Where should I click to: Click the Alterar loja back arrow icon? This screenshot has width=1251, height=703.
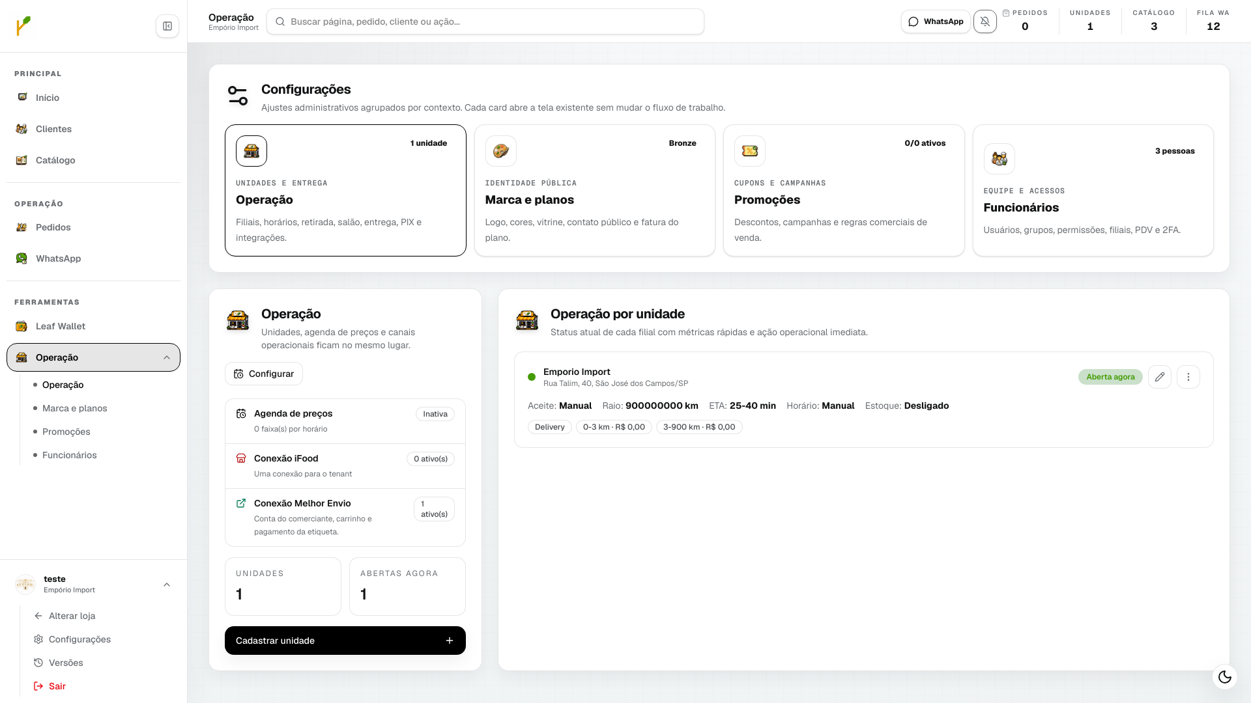coord(38,616)
